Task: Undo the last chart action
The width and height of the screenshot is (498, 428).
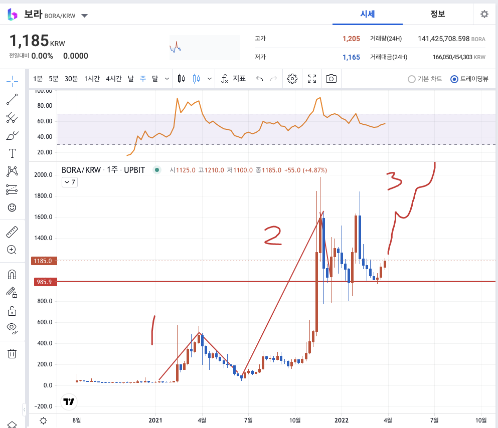Action: pyautogui.click(x=259, y=79)
